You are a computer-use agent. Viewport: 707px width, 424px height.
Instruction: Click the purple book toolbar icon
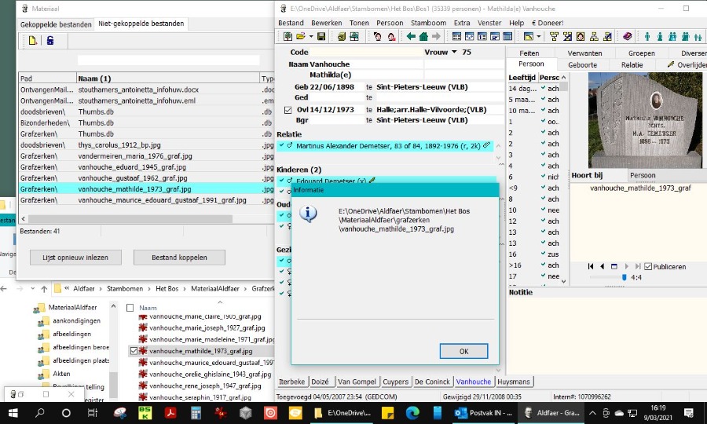(x=628, y=37)
